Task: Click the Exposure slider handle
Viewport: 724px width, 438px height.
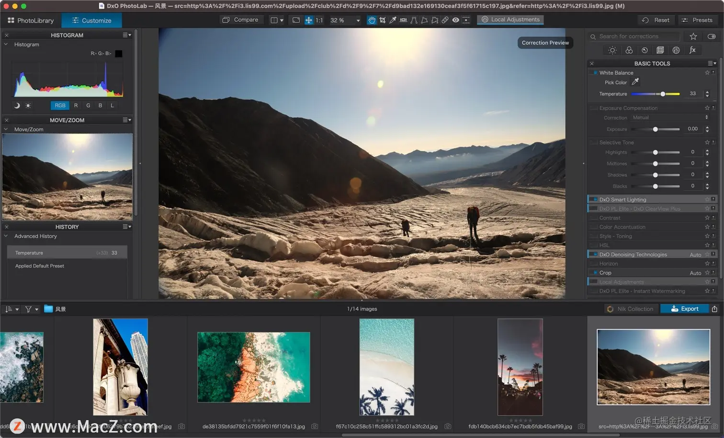Action: 655,129
